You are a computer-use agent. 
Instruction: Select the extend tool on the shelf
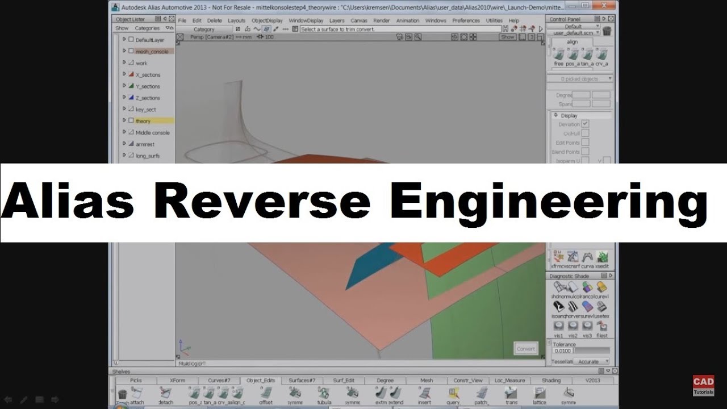[x=396, y=393]
